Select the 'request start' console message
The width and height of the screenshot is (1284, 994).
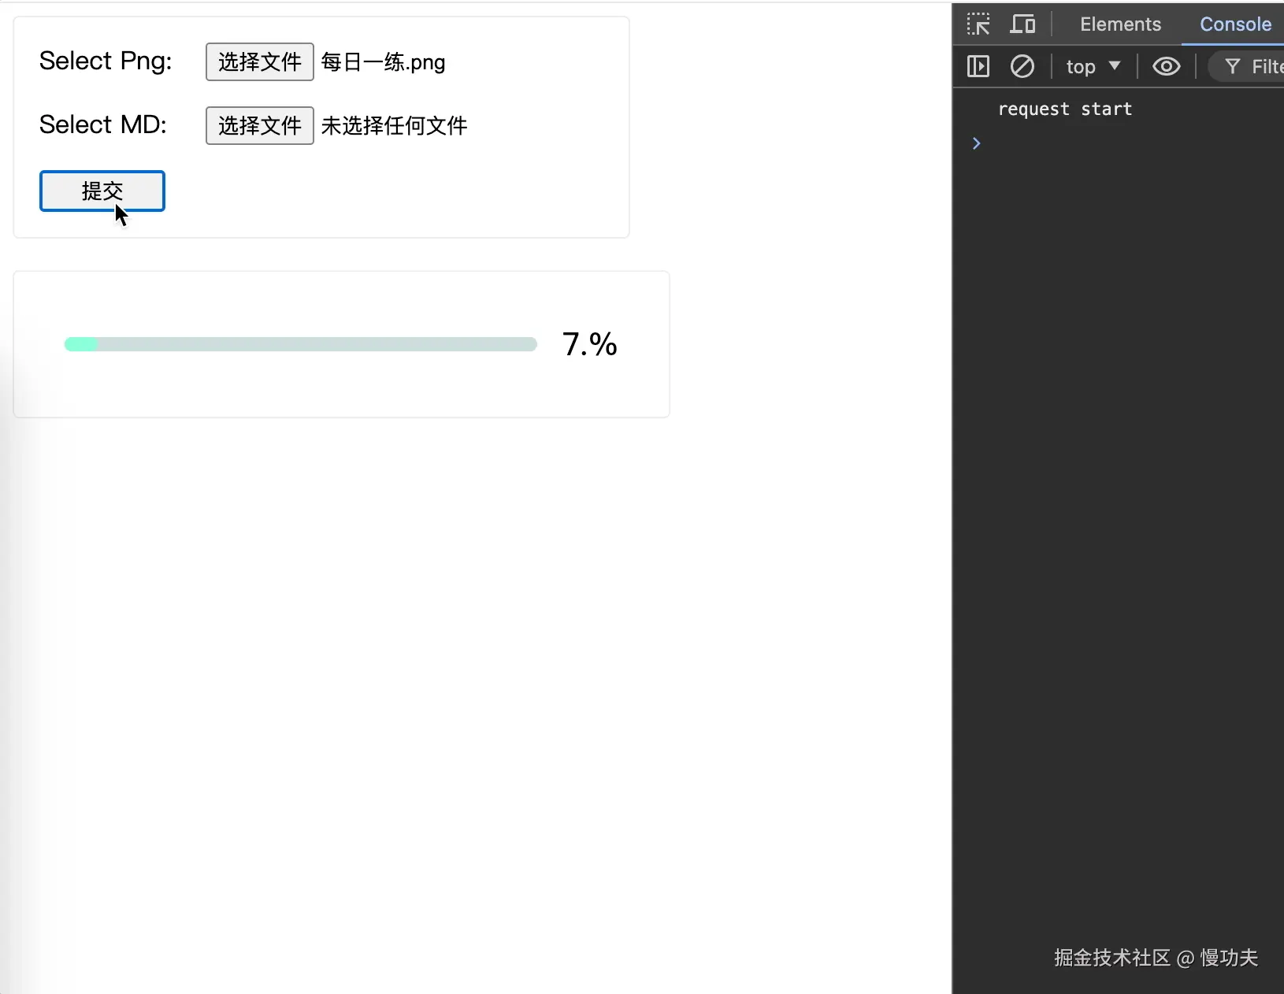point(1065,109)
